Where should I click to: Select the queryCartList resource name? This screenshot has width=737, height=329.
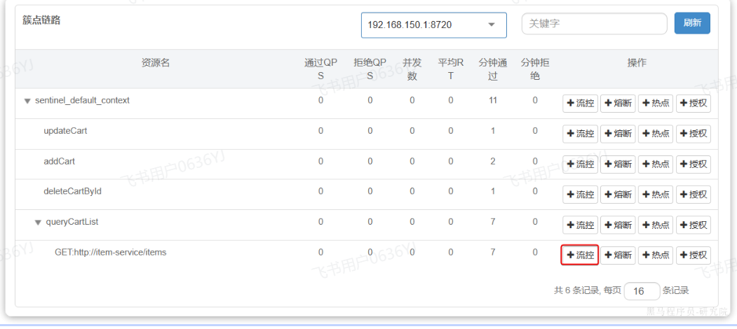pos(72,222)
